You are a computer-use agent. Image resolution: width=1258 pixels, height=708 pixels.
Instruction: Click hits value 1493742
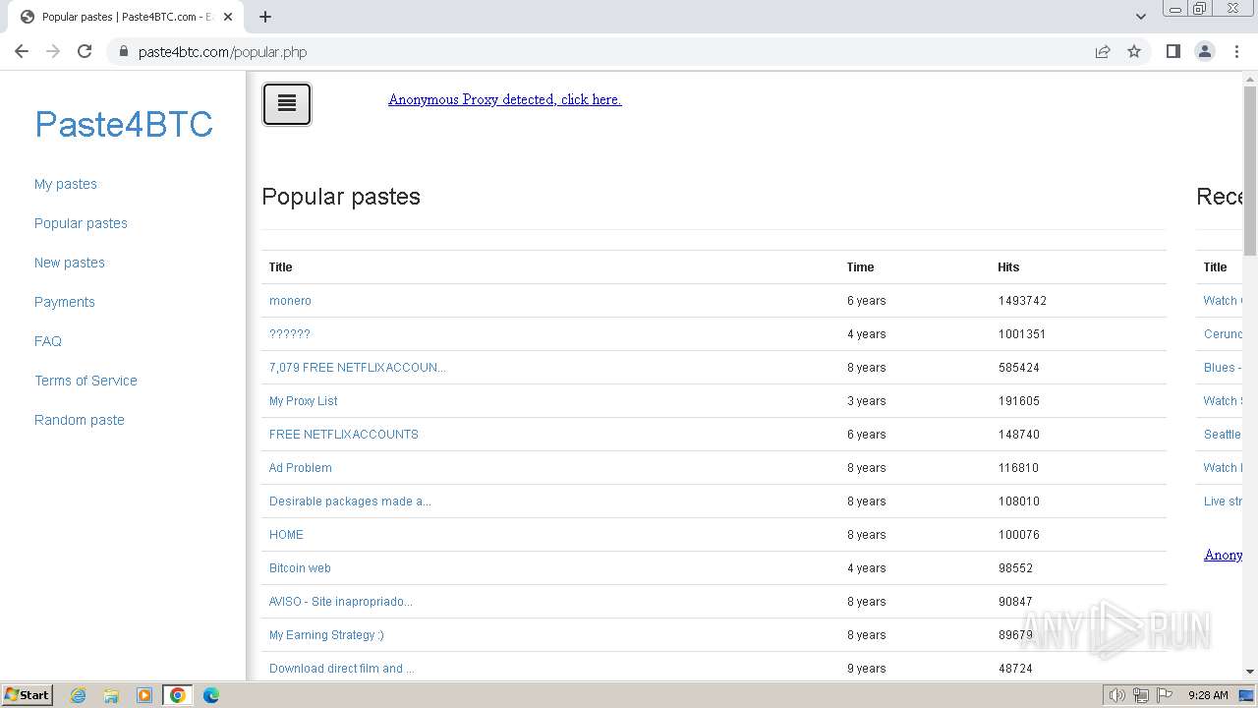tap(1022, 301)
